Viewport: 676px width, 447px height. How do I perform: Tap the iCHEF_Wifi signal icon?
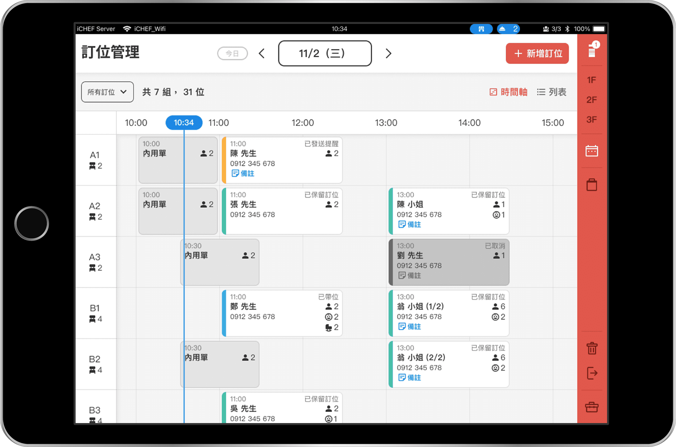pos(127,29)
